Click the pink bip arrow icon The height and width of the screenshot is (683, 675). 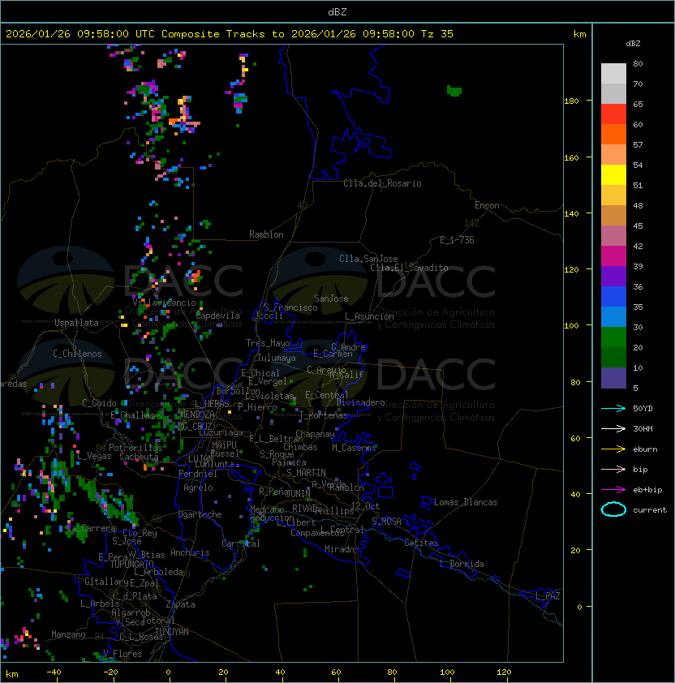pos(613,469)
